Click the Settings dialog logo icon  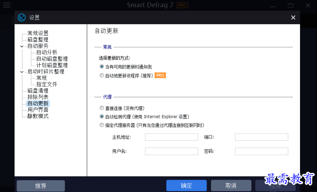tap(22, 18)
